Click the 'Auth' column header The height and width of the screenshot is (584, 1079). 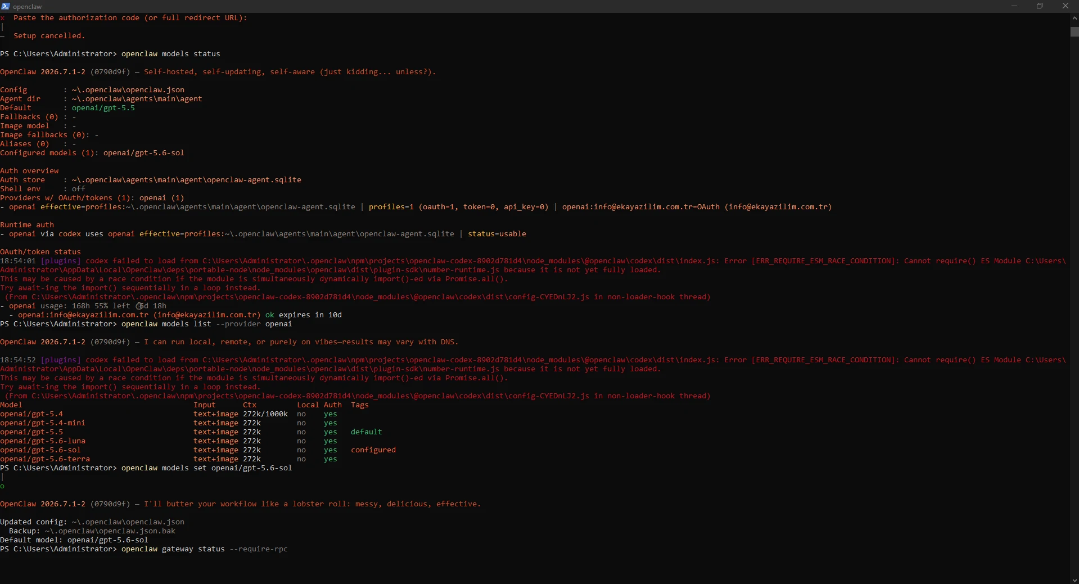click(x=333, y=405)
